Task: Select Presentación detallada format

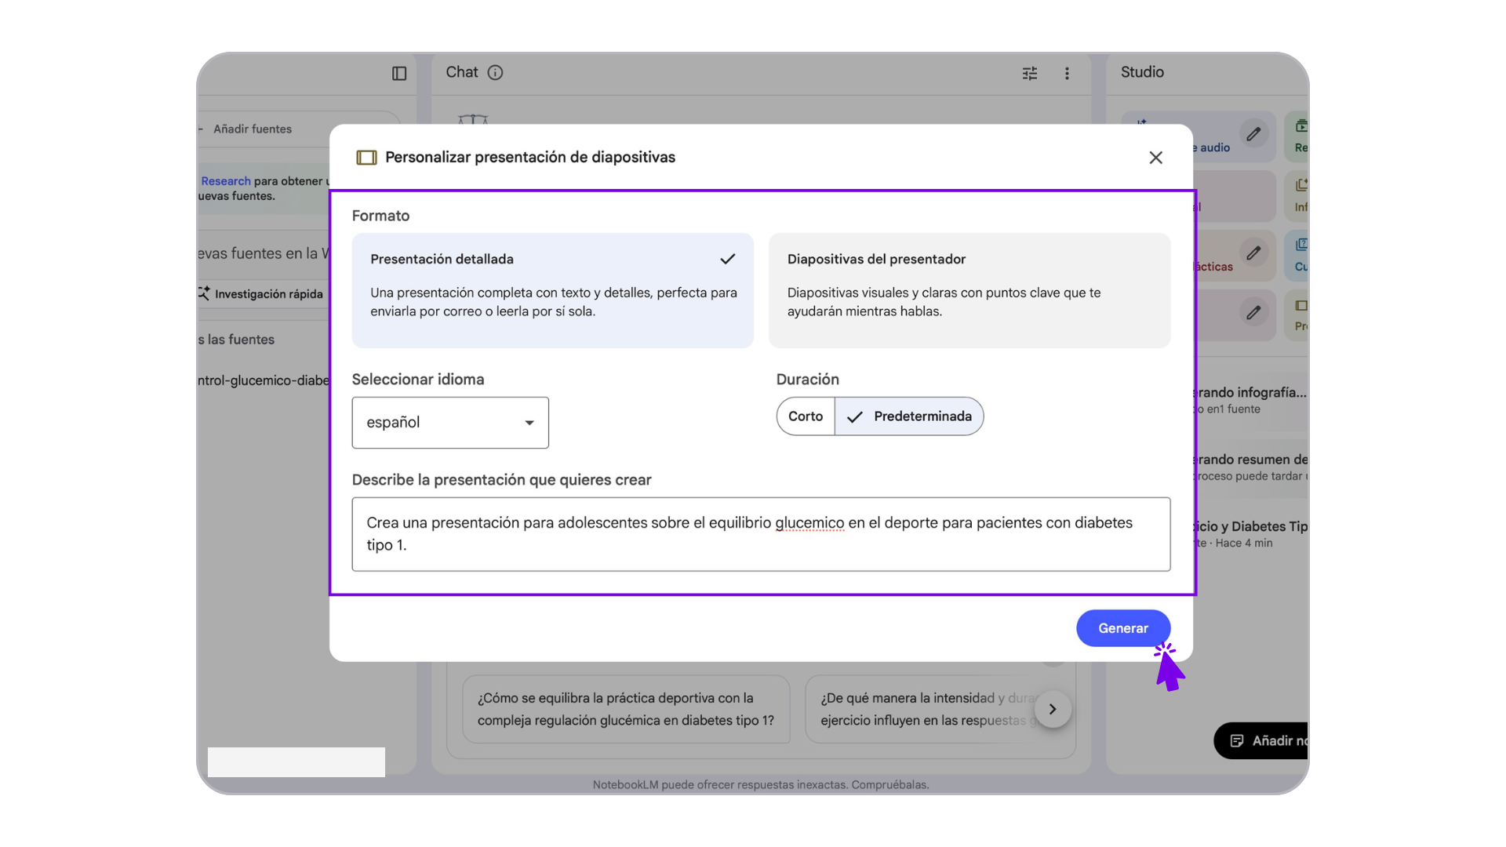Action: tap(552, 290)
